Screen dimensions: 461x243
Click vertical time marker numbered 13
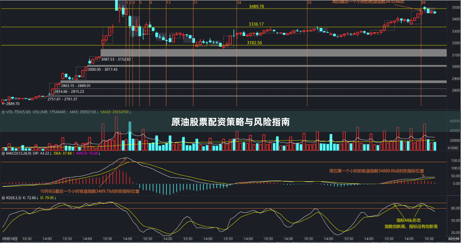point(168,2)
